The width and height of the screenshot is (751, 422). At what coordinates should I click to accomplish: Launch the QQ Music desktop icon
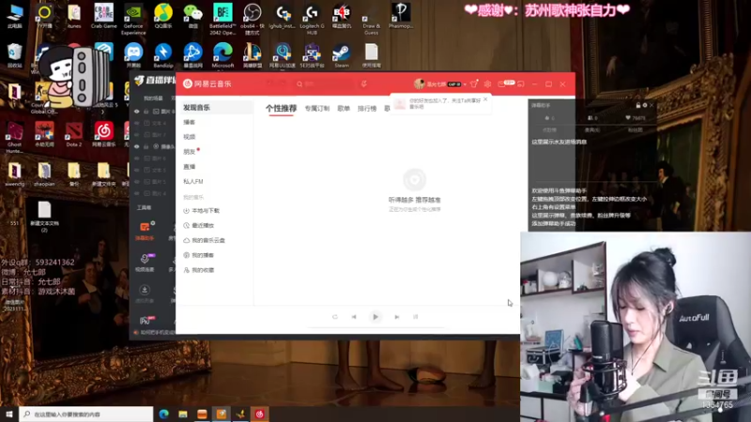click(x=162, y=16)
